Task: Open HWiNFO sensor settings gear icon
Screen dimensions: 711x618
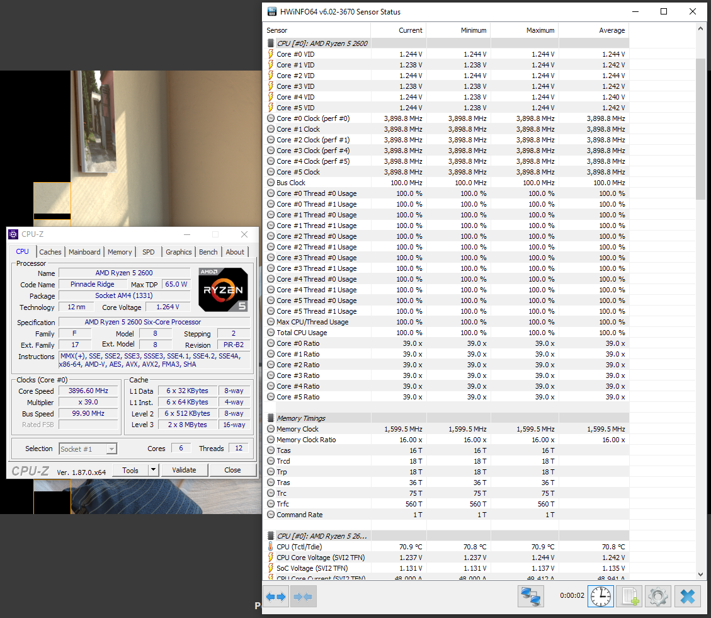Action: (658, 596)
